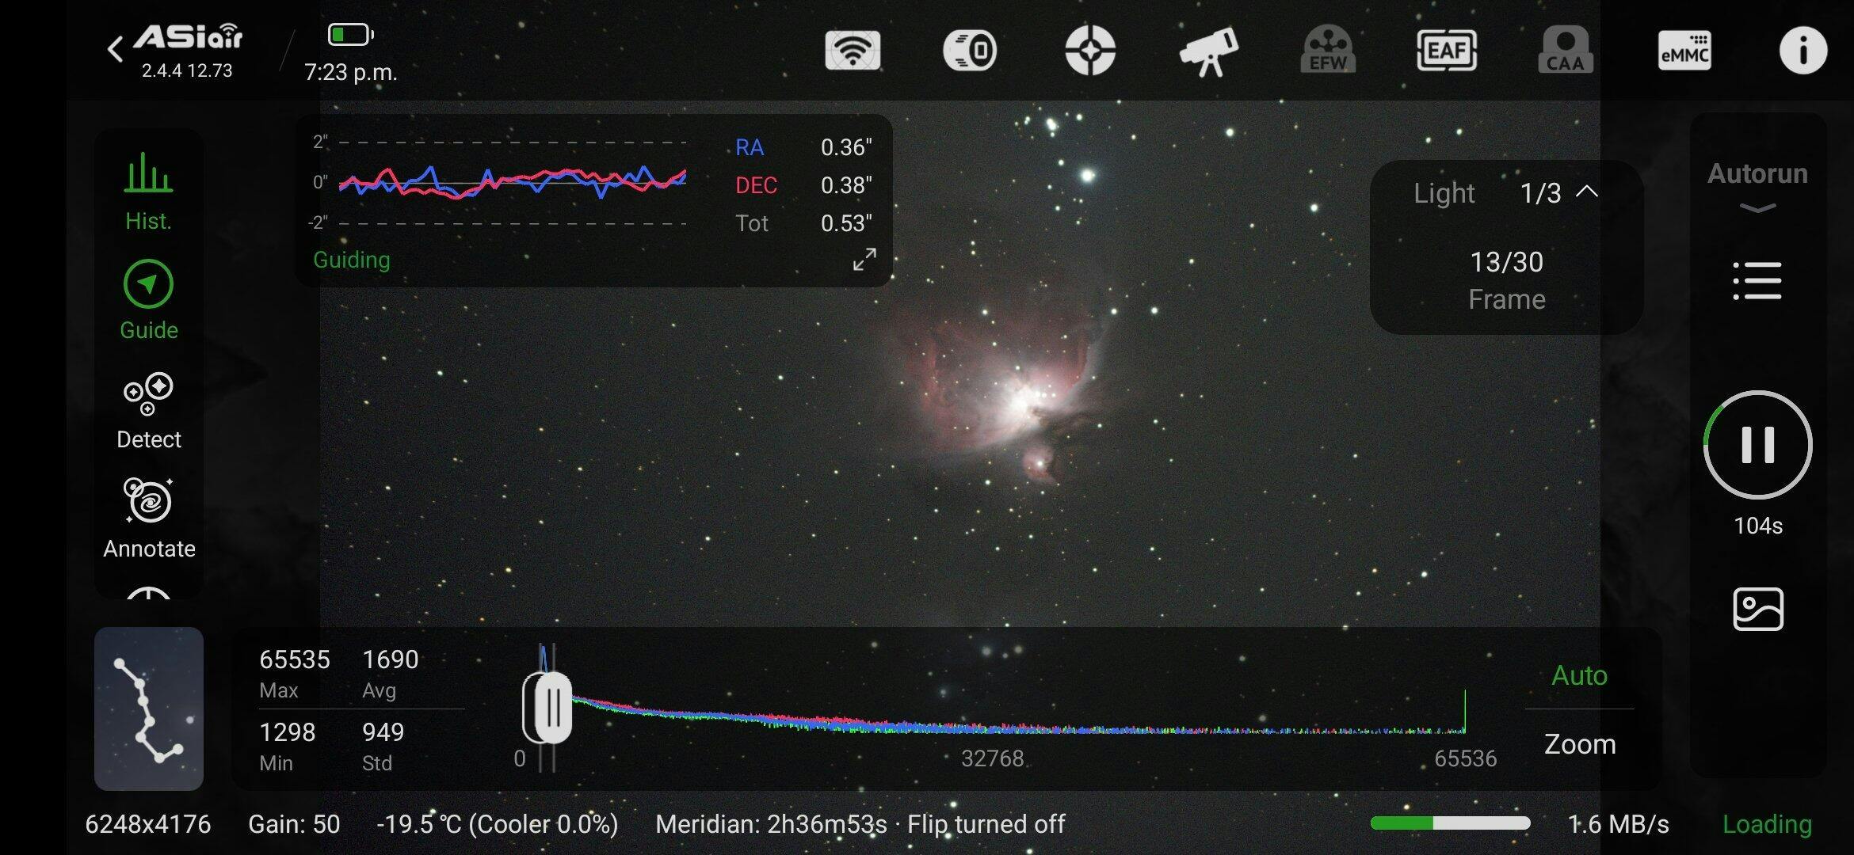This screenshot has width=1854, height=855.
Task: Toggle the Guide graph overlay
Action: point(148,299)
